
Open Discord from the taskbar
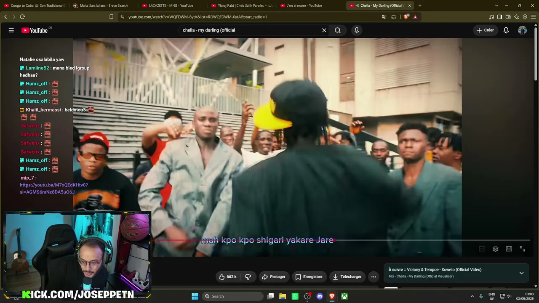[x=320, y=296]
